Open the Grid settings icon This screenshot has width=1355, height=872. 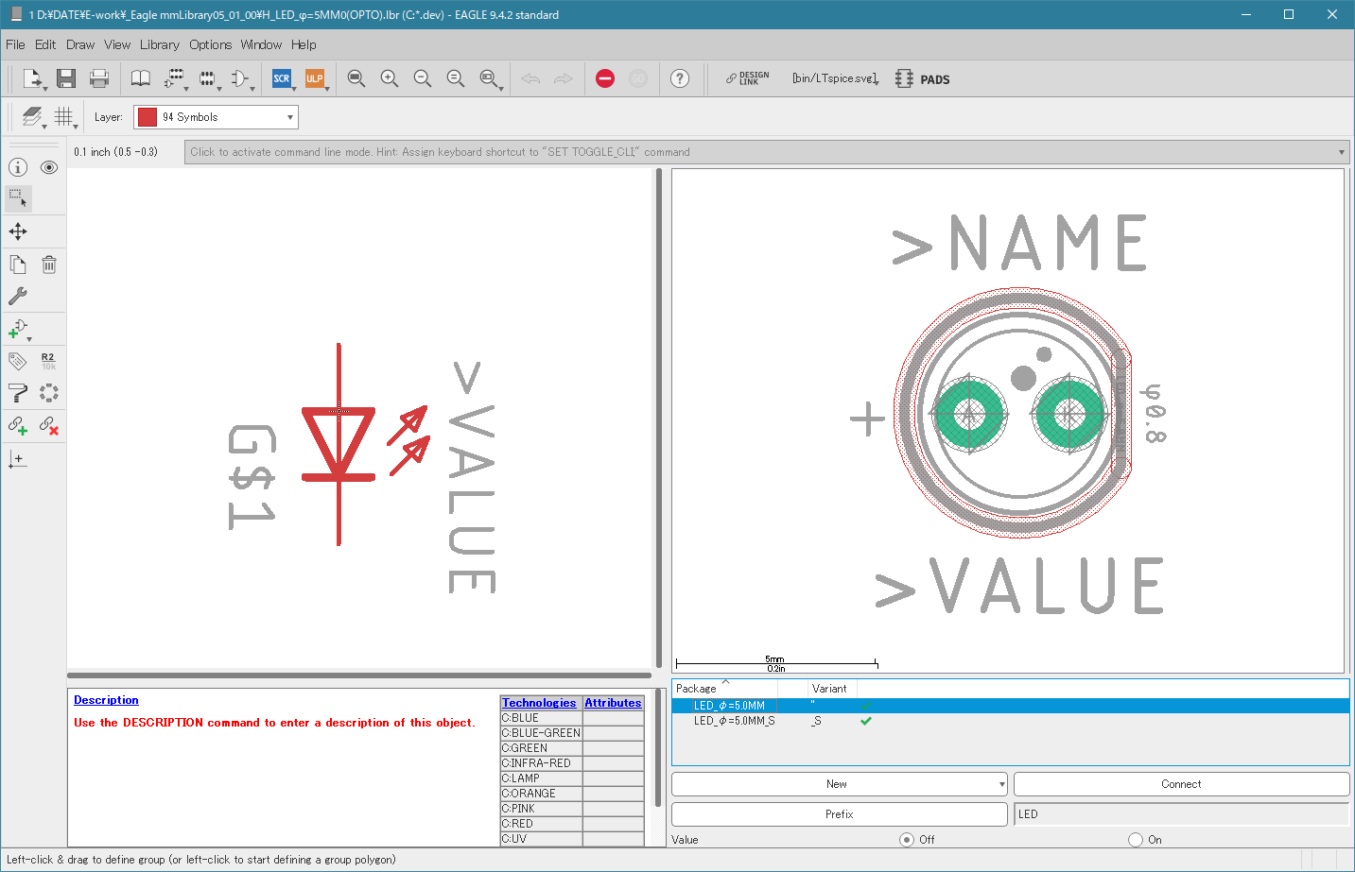[63, 116]
